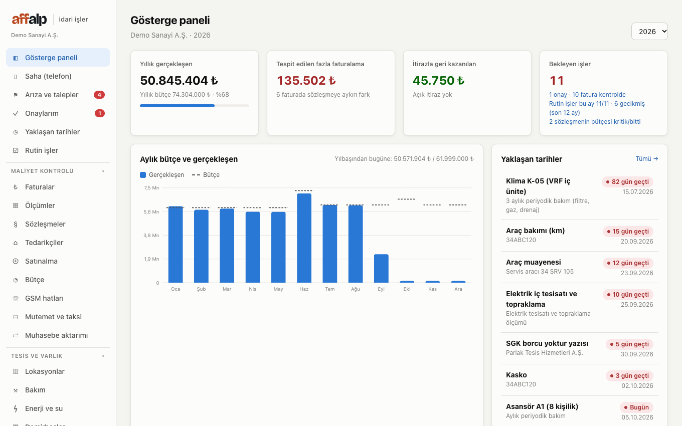This screenshot has width=682, height=426.
Task: Collapse the MALİYET KONTROLÜ section
Action: coord(58,171)
